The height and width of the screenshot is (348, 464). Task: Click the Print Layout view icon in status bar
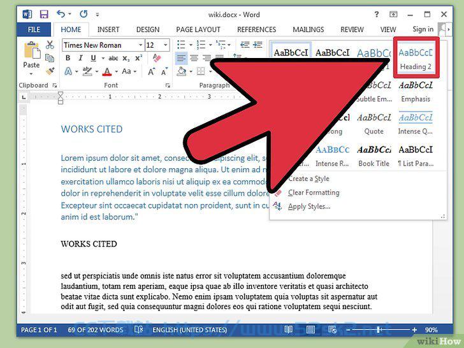[310, 330]
